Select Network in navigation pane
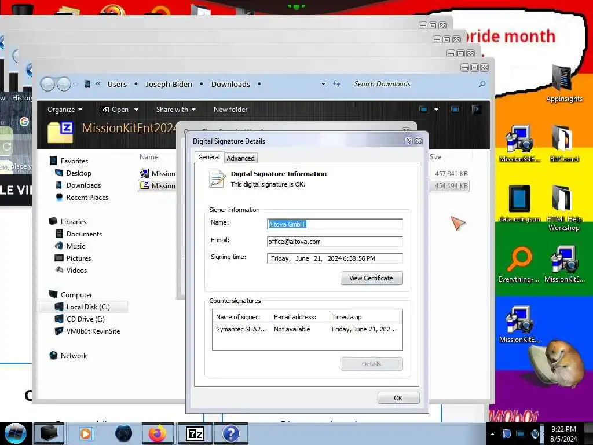The height and width of the screenshot is (445, 593). 74,355
